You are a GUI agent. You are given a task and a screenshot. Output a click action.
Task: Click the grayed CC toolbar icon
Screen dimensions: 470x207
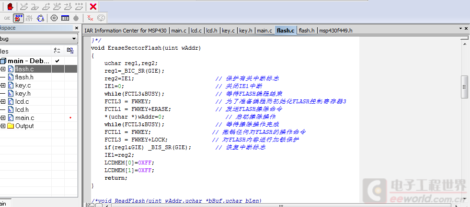pos(101,18)
